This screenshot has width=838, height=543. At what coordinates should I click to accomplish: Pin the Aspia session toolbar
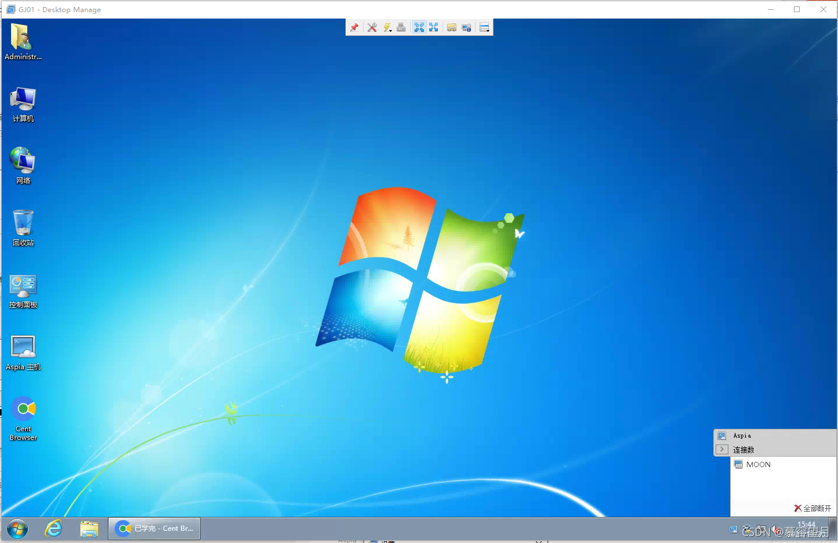354,27
